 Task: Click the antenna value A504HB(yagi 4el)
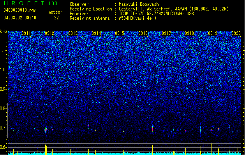[x=137, y=18]
